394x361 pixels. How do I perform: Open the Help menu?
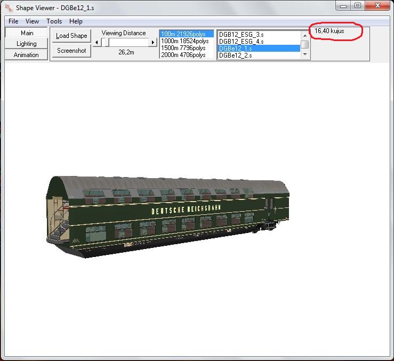coord(76,21)
